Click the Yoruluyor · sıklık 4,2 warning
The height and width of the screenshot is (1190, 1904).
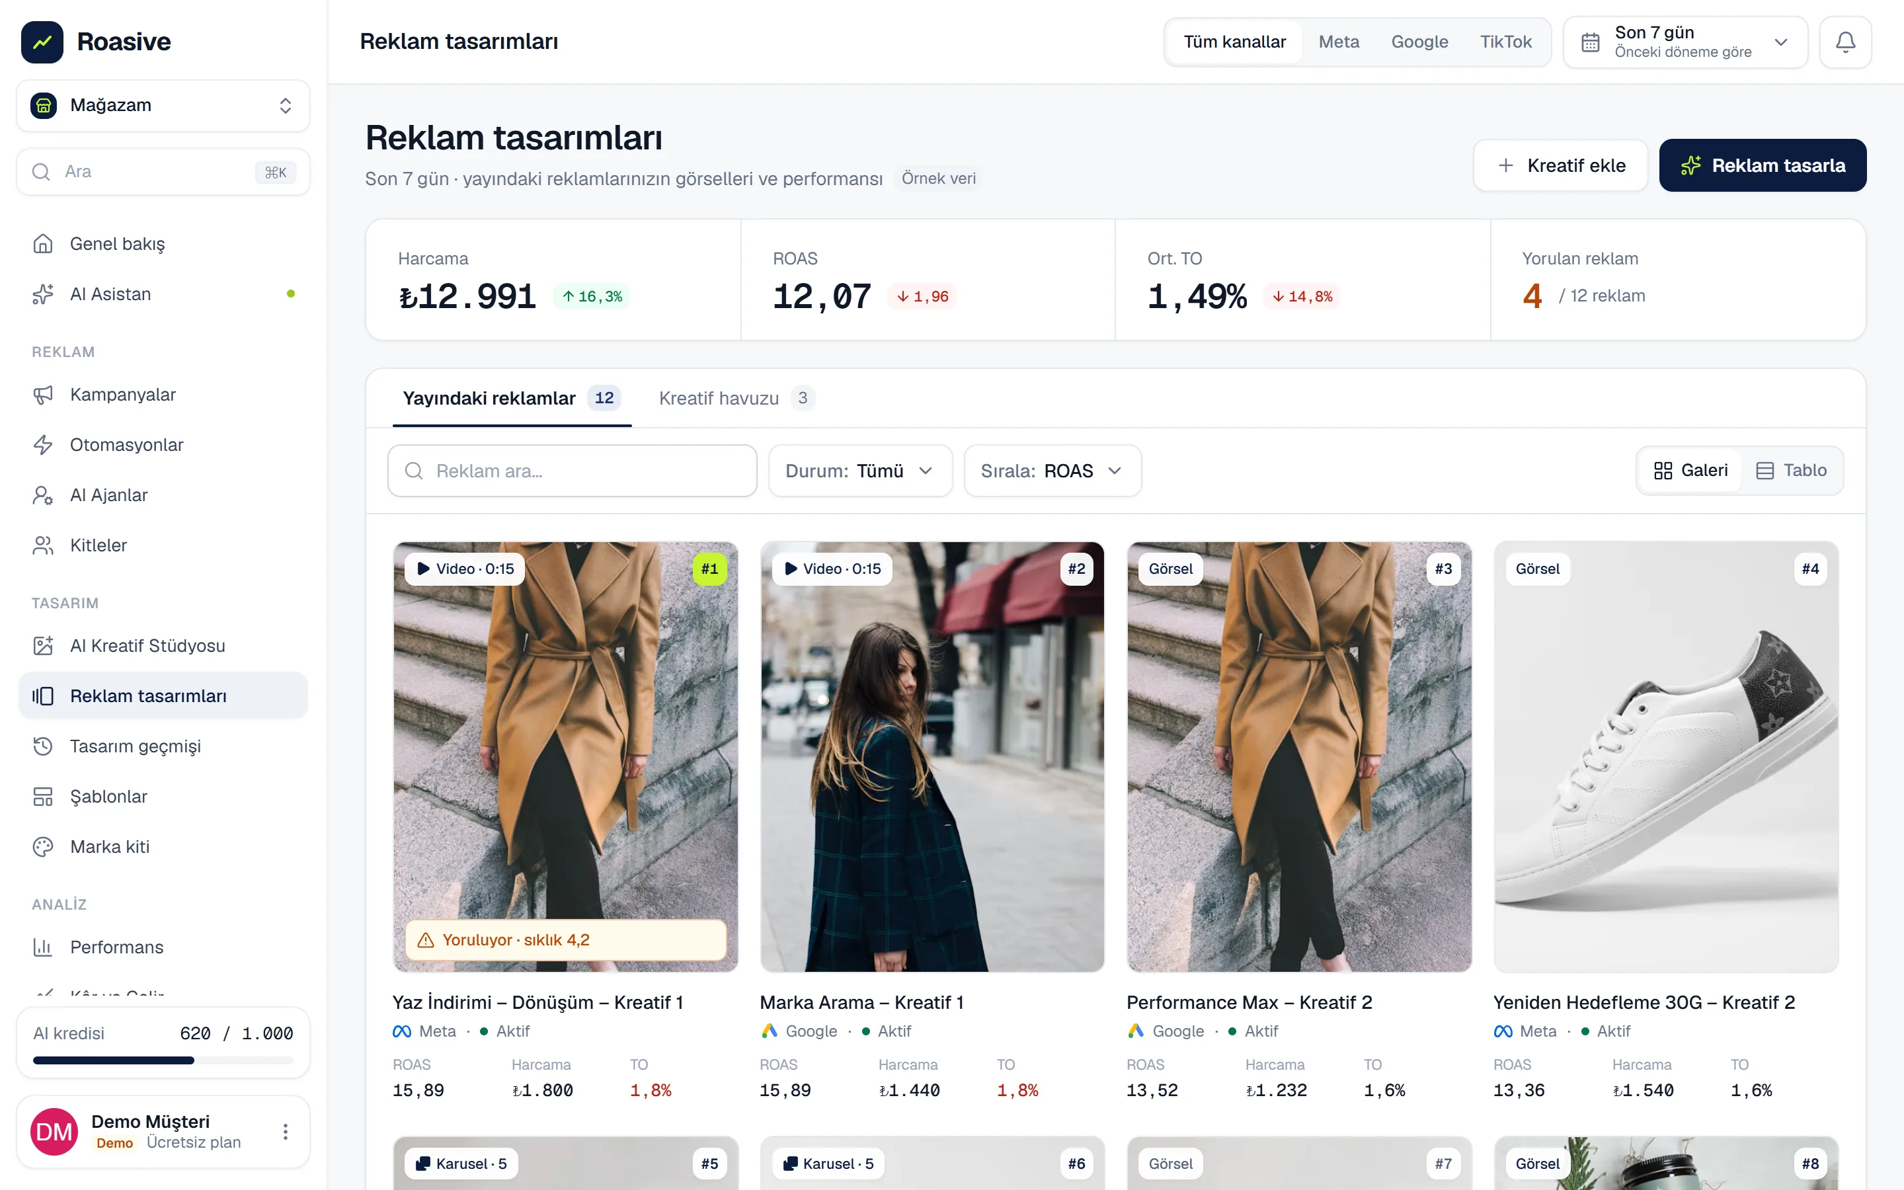coord(566,939)
